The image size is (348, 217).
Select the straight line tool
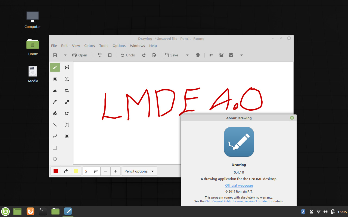(55, 125)
